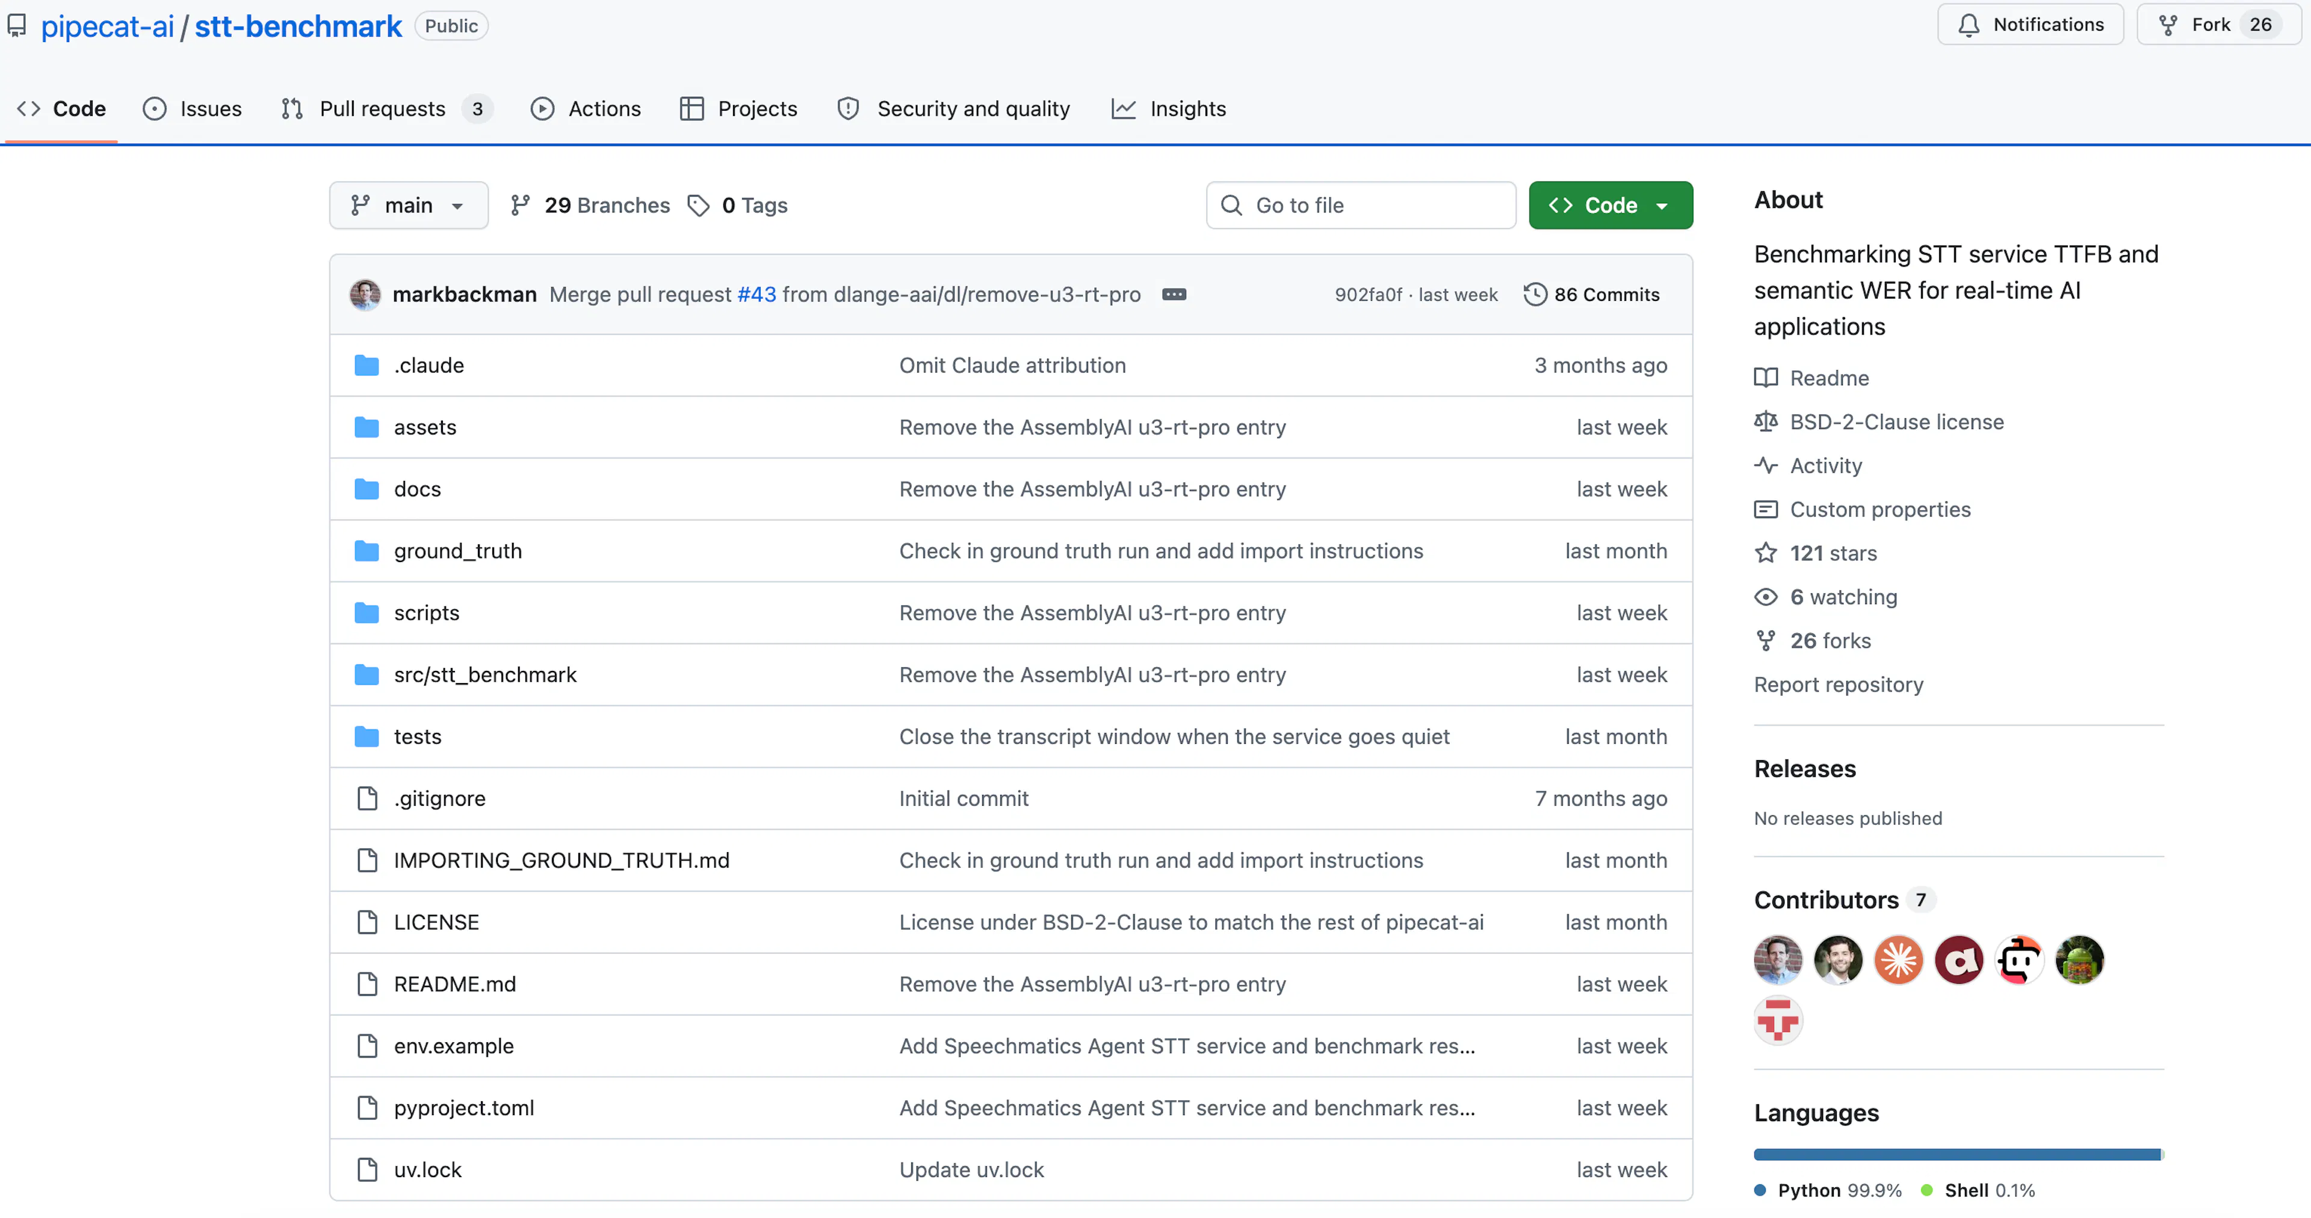Click the Notifications bell button
Image resolution: width=2311 pixels, height=1218 pixels.
point(2030,24)
